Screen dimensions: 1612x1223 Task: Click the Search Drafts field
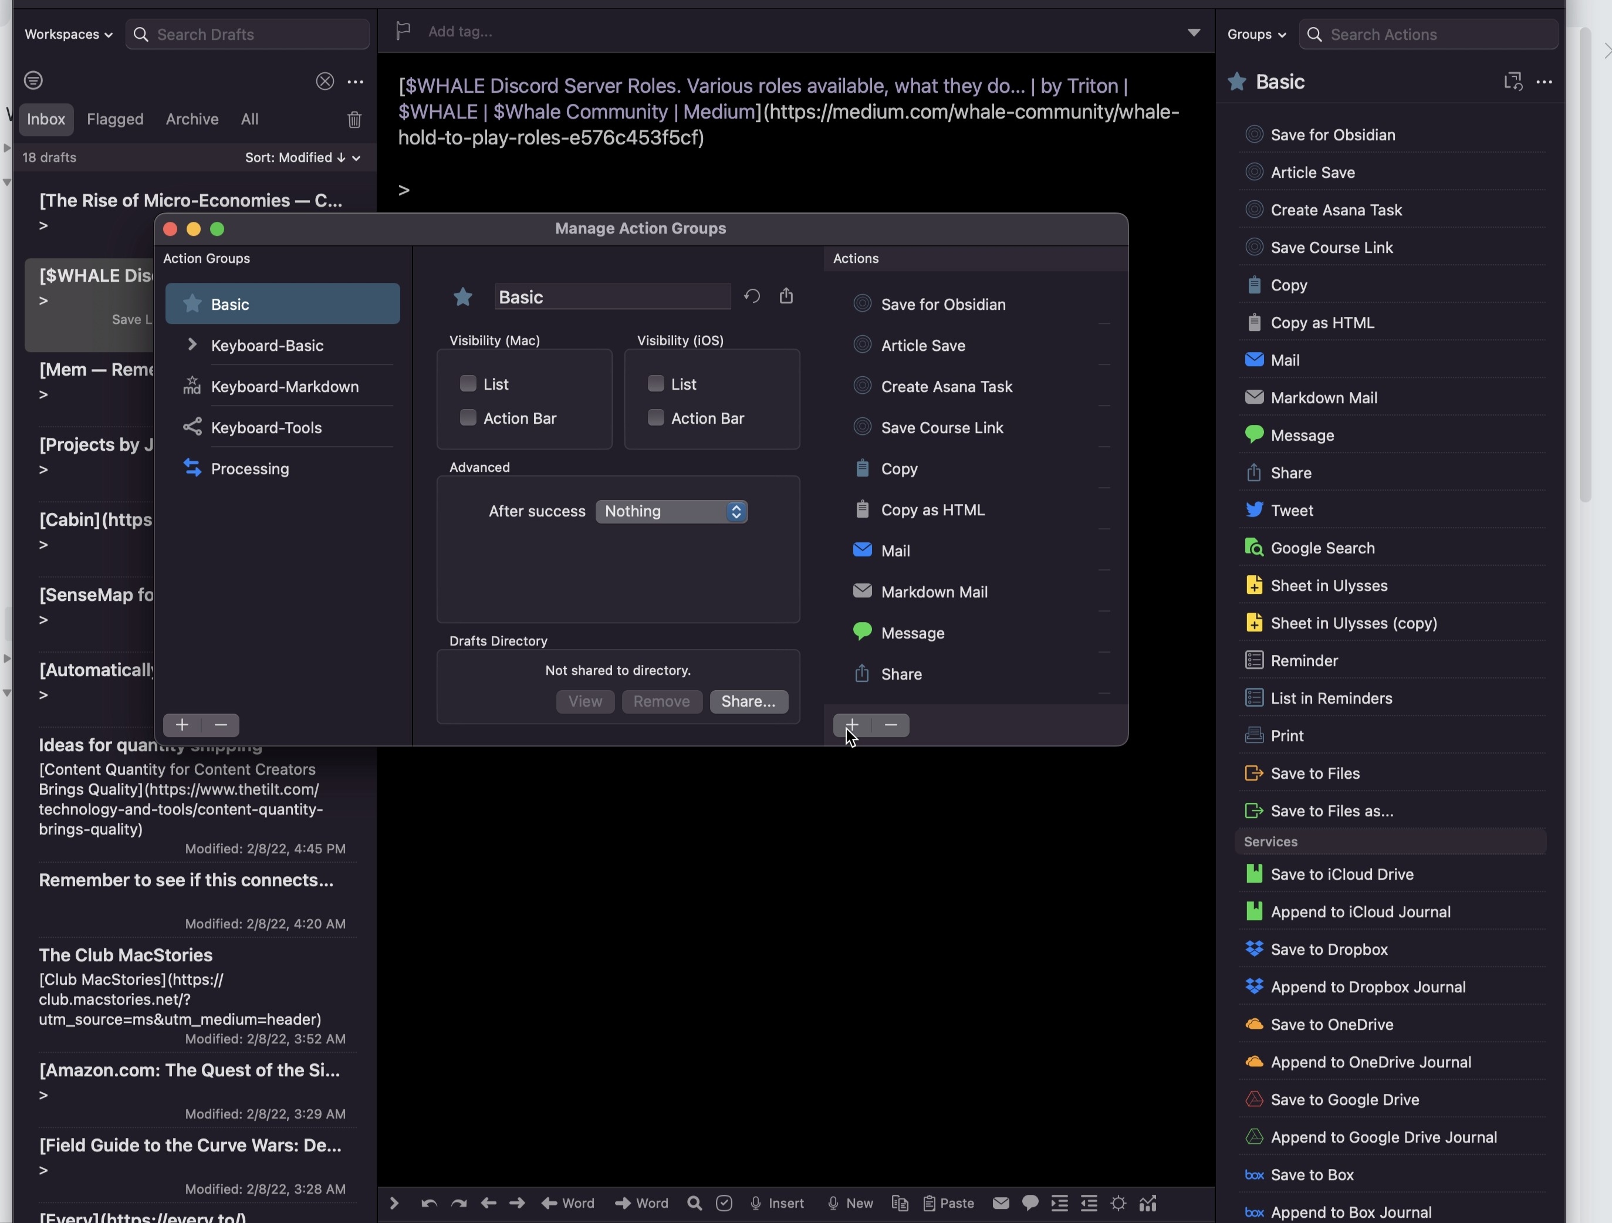click(x=247, y=34)
